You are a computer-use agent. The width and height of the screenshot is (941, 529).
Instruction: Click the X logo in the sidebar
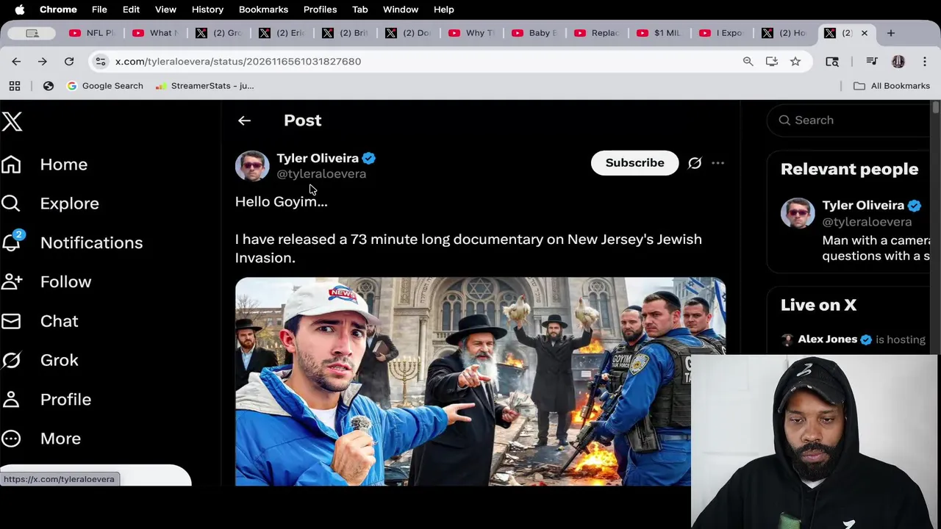[12, 121]
